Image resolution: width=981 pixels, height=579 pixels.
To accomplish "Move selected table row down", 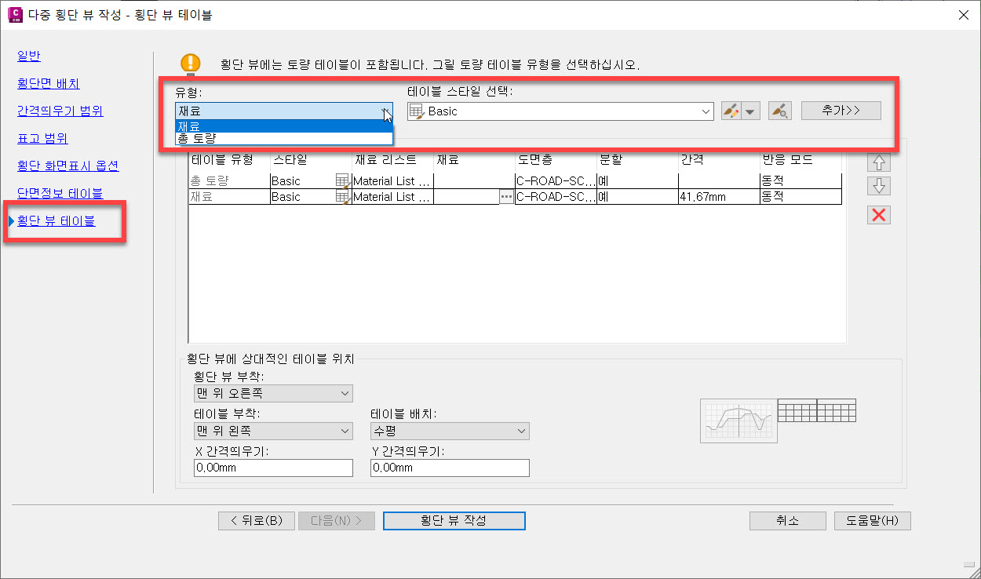I will tap(879, 187).
